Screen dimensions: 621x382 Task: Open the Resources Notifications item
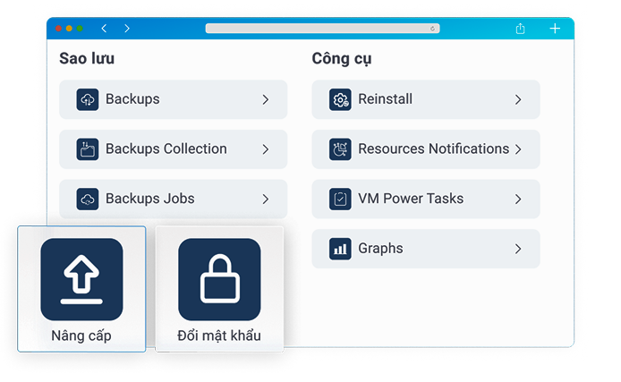coord(433,149)
